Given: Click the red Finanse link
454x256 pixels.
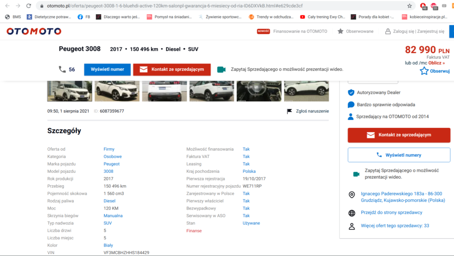Looking at the screenshot, I should coord(194,231).
